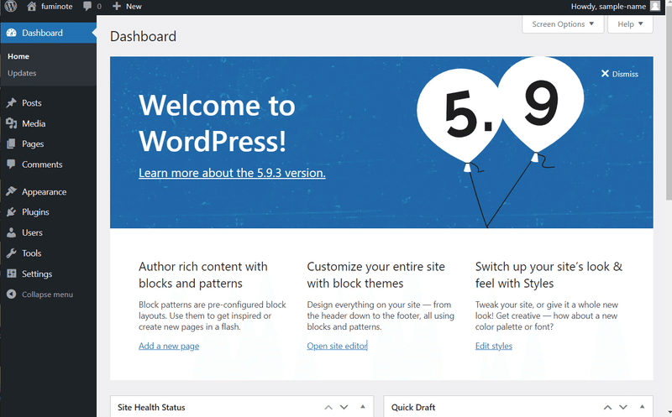Open the Posts menu label
Viewport: 672px width, 417px height.
click(x=32, y=102)
